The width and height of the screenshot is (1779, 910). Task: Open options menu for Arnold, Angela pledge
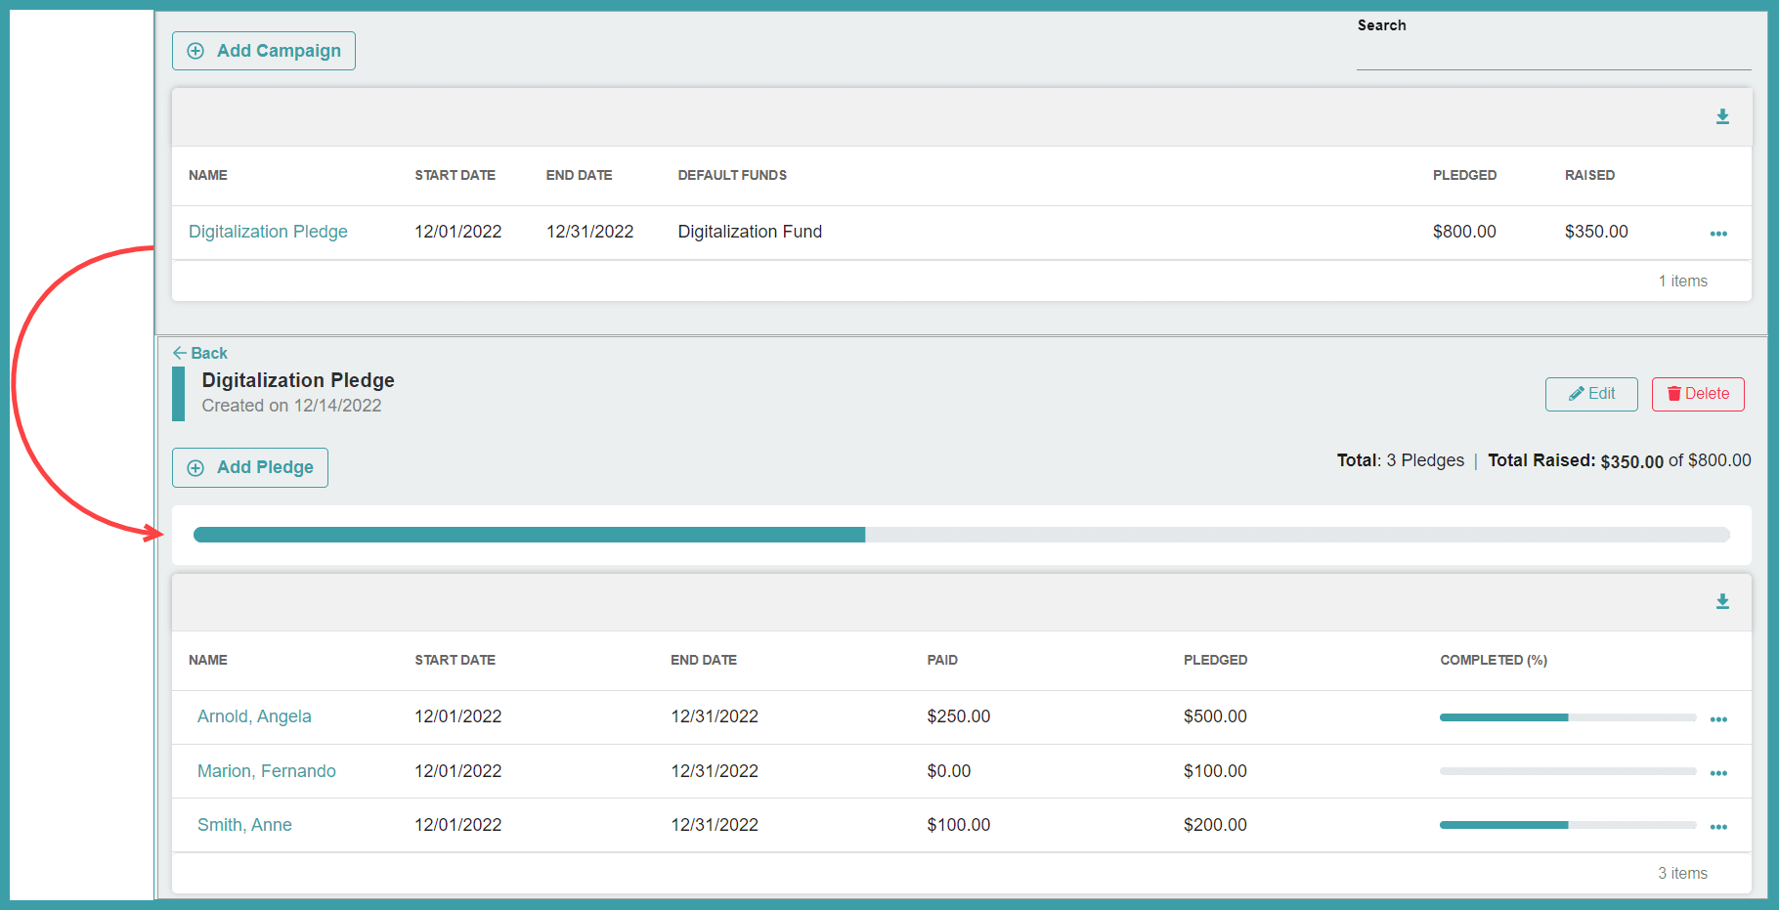pos(1718,719)
